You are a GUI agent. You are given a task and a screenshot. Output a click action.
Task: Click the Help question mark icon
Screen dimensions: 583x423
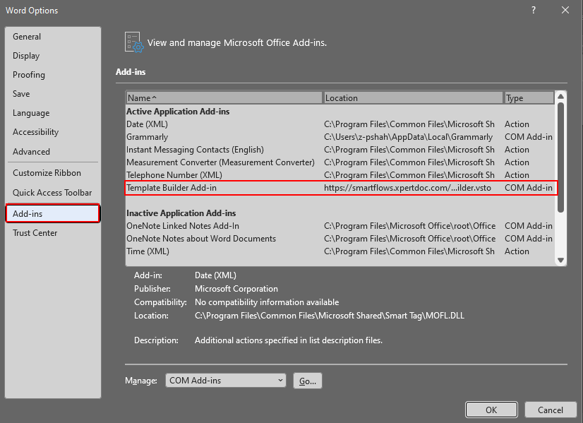[532, 10]
